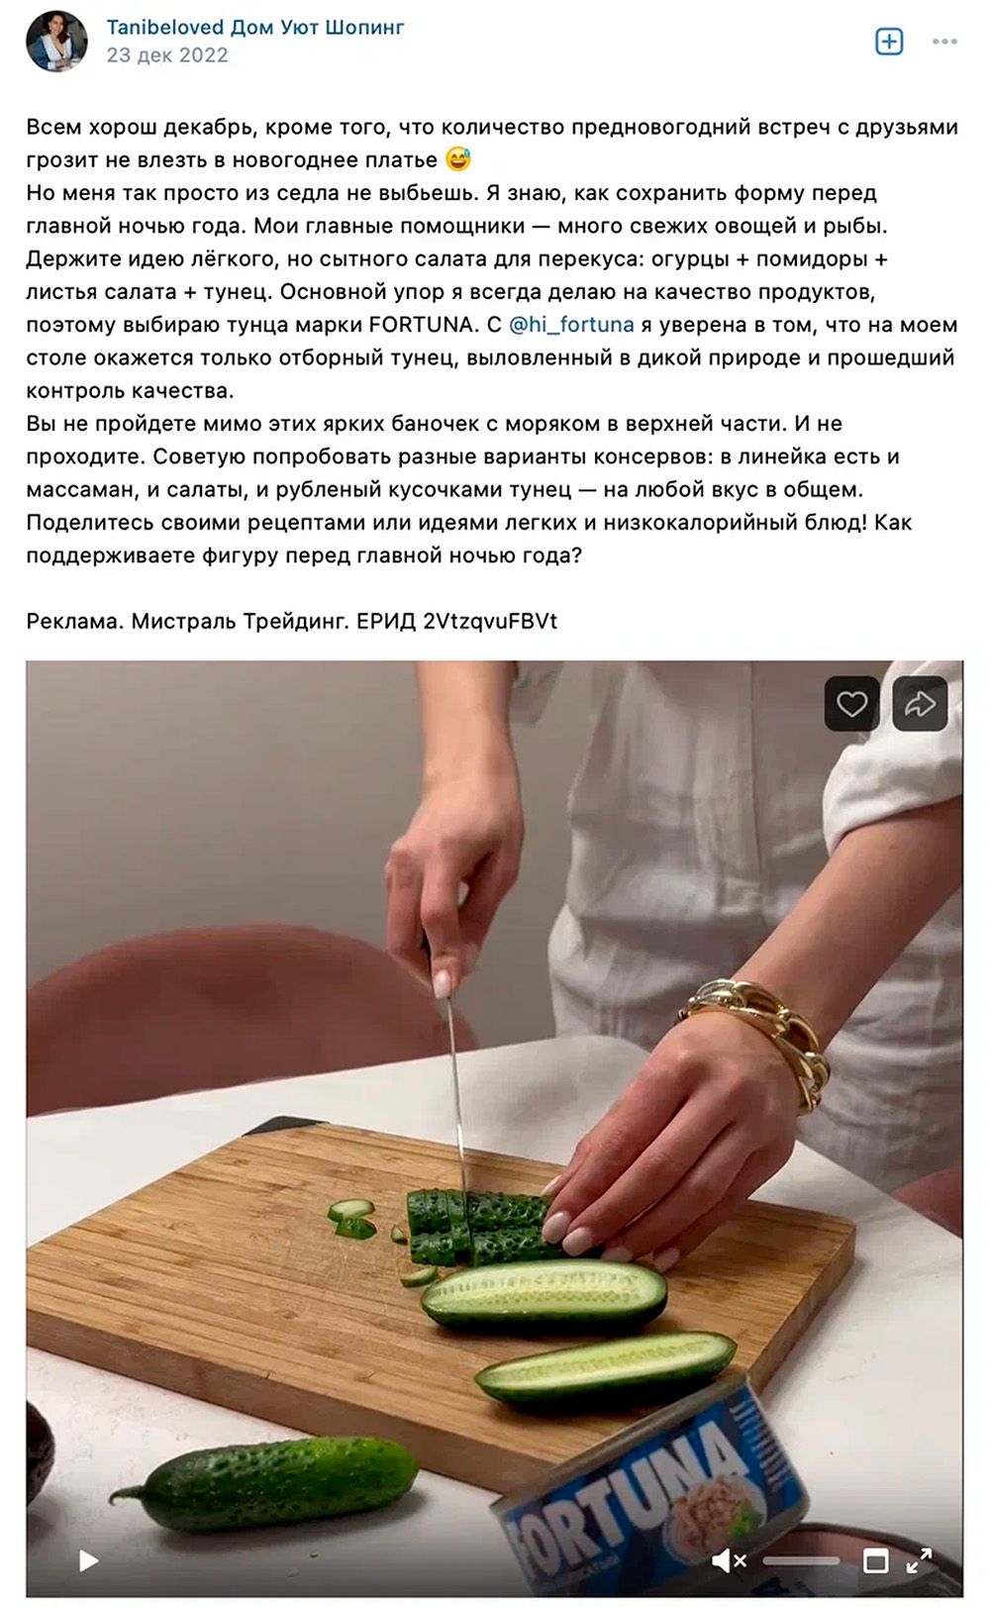Like the video with the heart icon
The width and height of the screenshot is (990, 1607).
coord(851,704)
